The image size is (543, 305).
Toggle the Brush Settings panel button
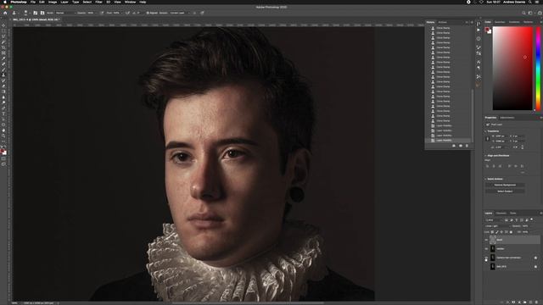click(36, 13)
